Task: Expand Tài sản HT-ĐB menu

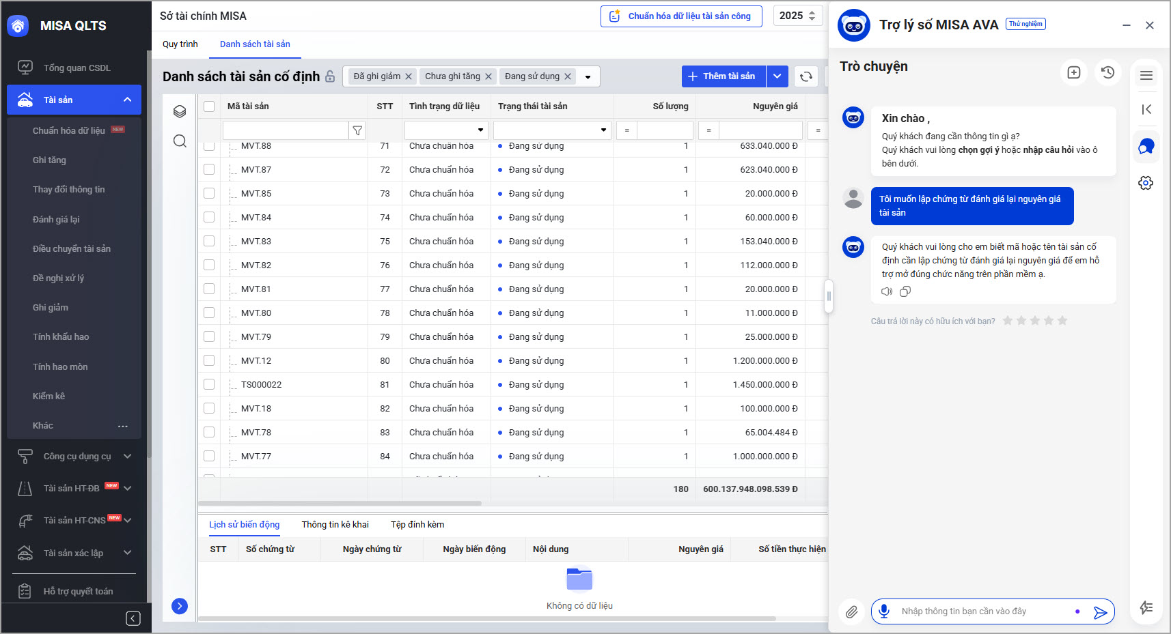Action: coord(127,488)
